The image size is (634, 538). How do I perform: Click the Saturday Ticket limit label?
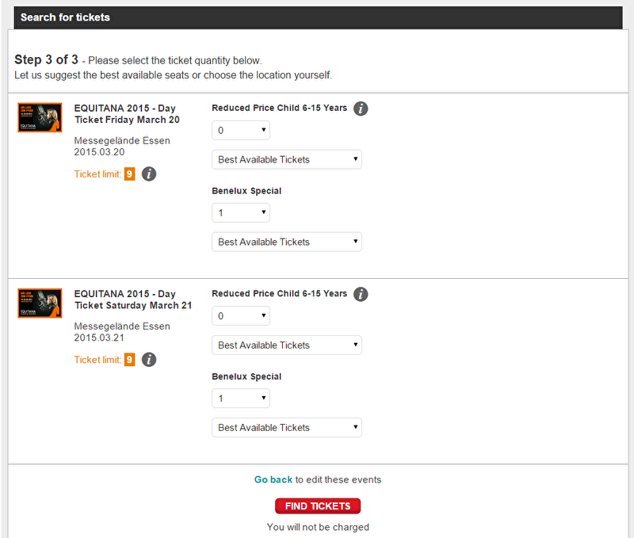[x=97, y=360]
